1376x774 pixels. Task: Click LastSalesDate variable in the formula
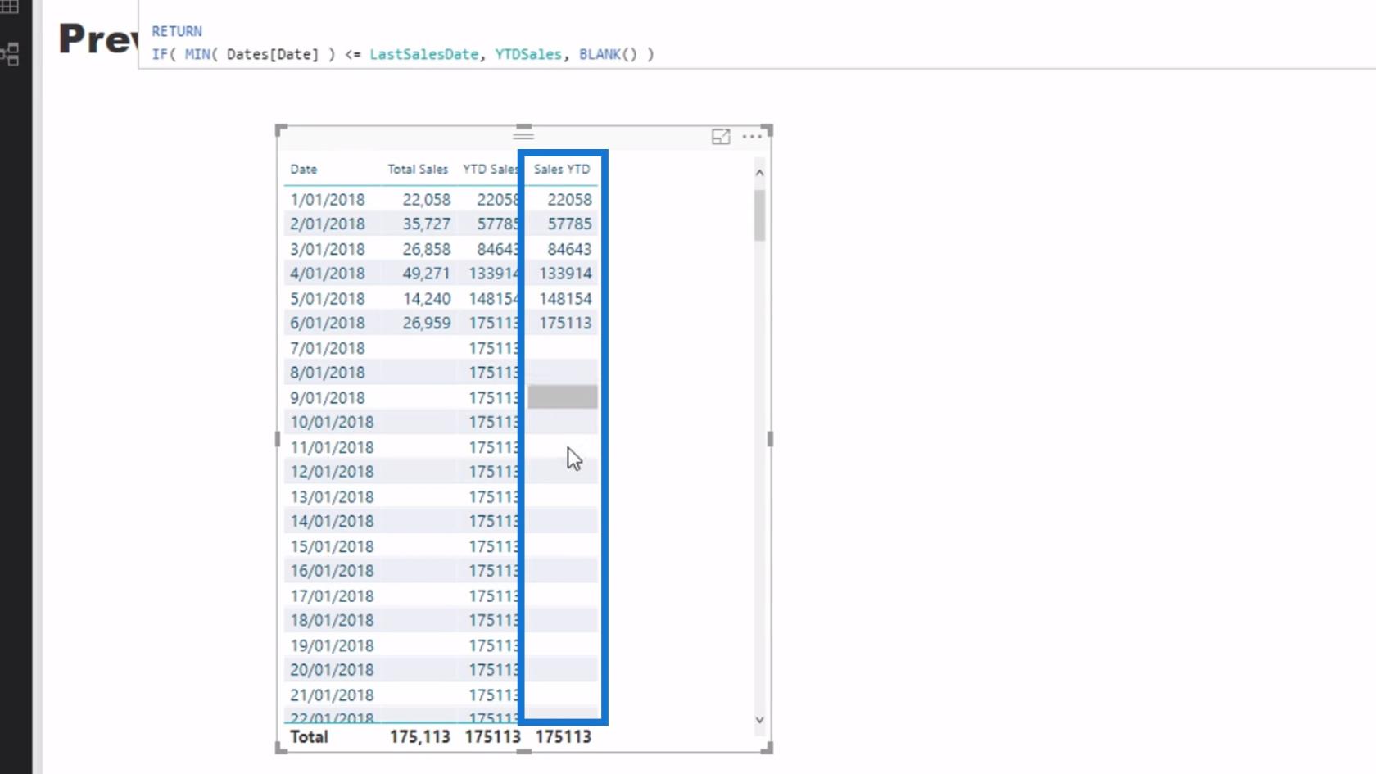423,54
